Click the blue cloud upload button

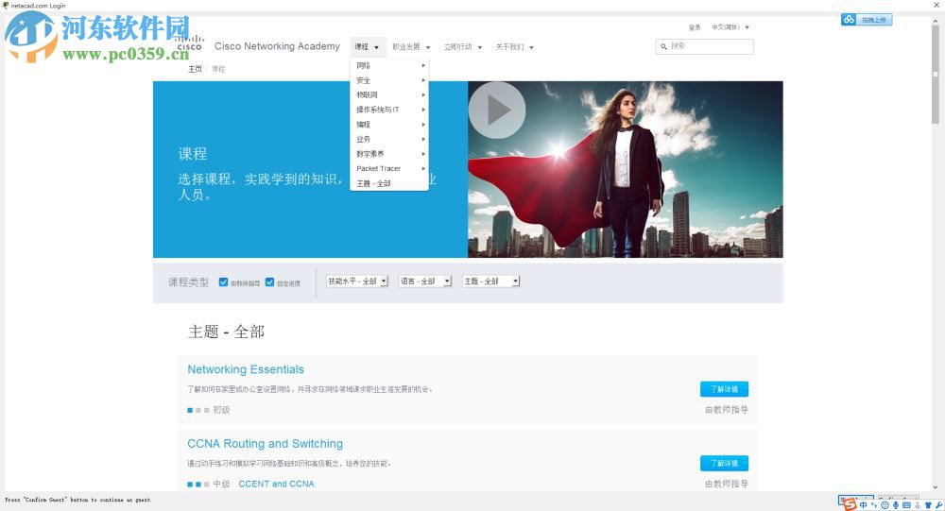coord(866,20)
